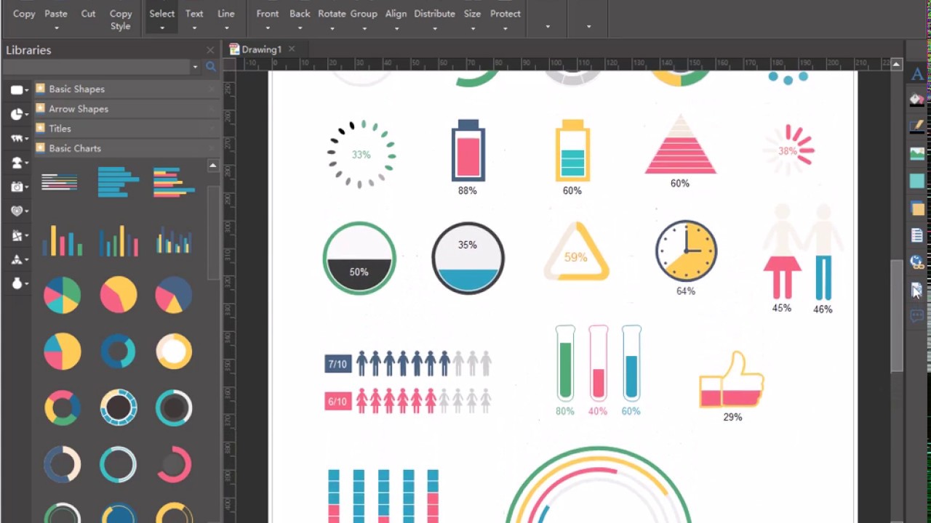Open the Size dropdown

coord(473,28)
